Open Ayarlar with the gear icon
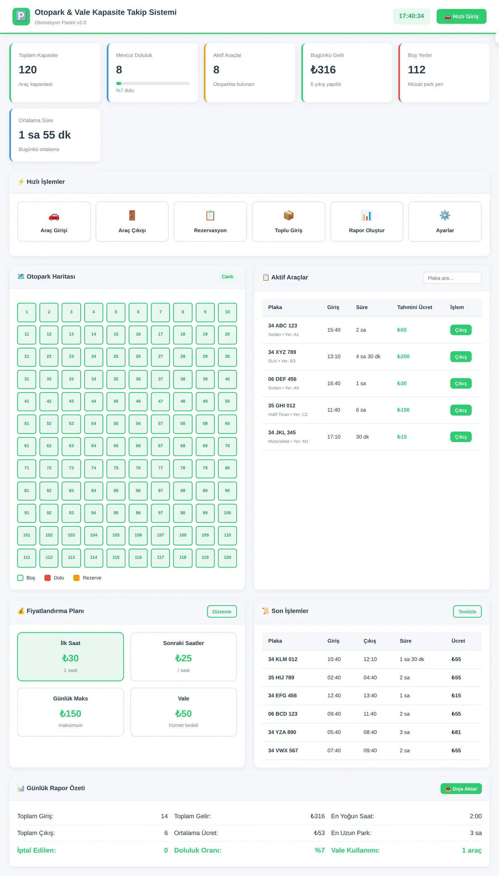 click(x=445, y=216)
